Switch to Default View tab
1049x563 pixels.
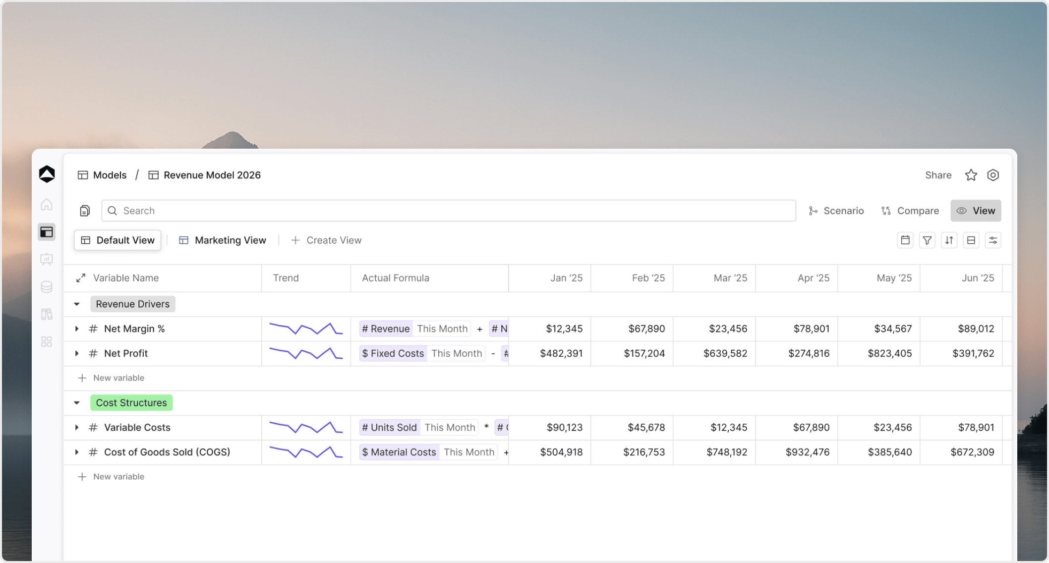[117, 240]
